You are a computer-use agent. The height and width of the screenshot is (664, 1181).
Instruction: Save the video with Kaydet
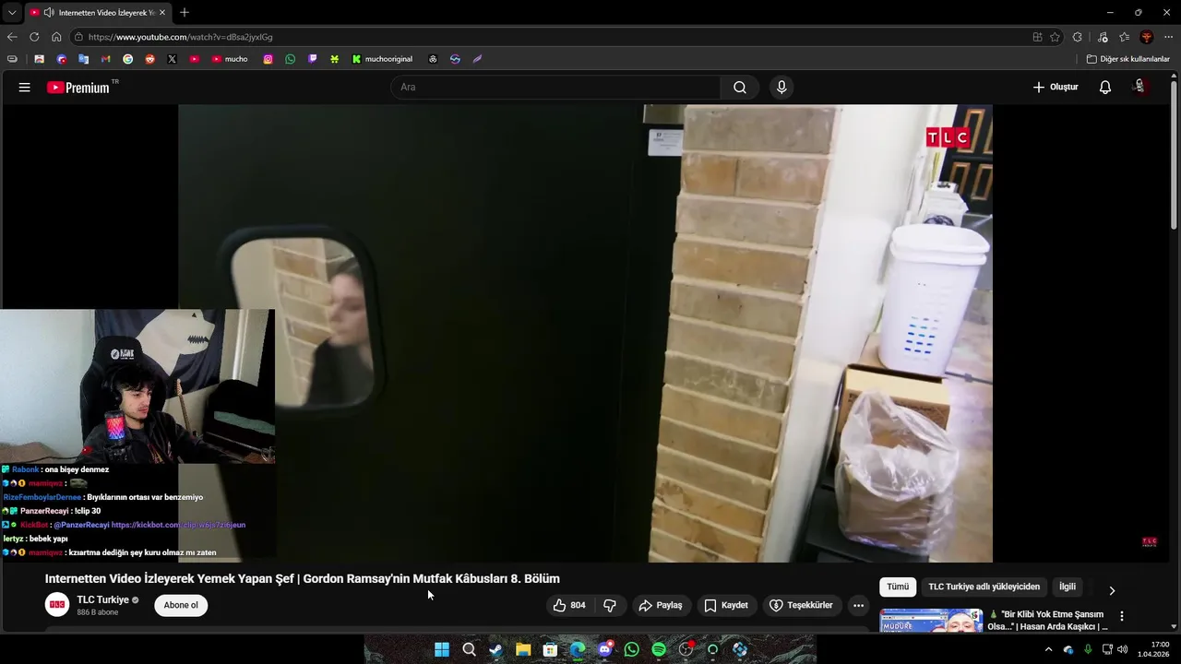pos(726,606)
